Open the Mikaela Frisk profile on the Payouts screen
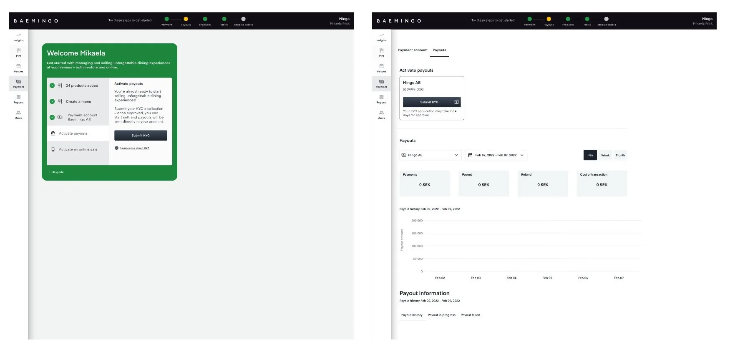The width and height of the screenshot is (730, 342). pyautogui.click(x=702, y=21)
